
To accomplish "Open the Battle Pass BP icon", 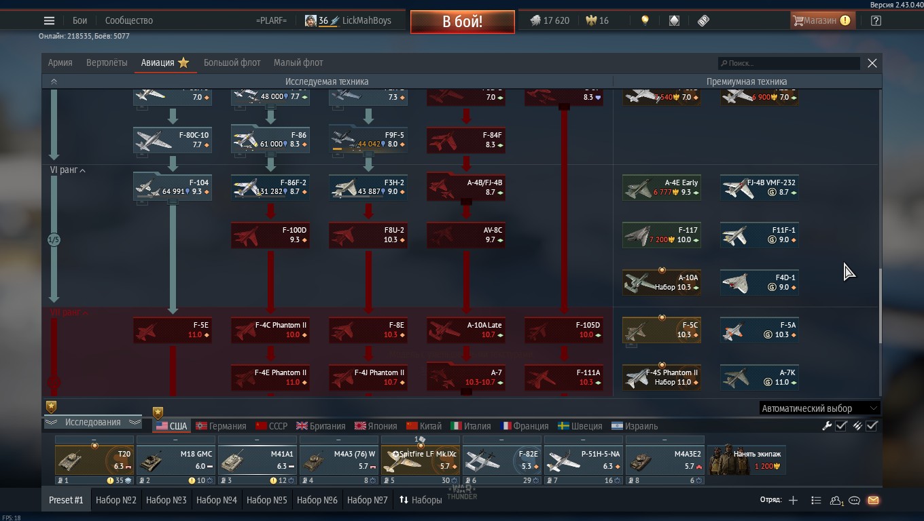I will 704,20.
